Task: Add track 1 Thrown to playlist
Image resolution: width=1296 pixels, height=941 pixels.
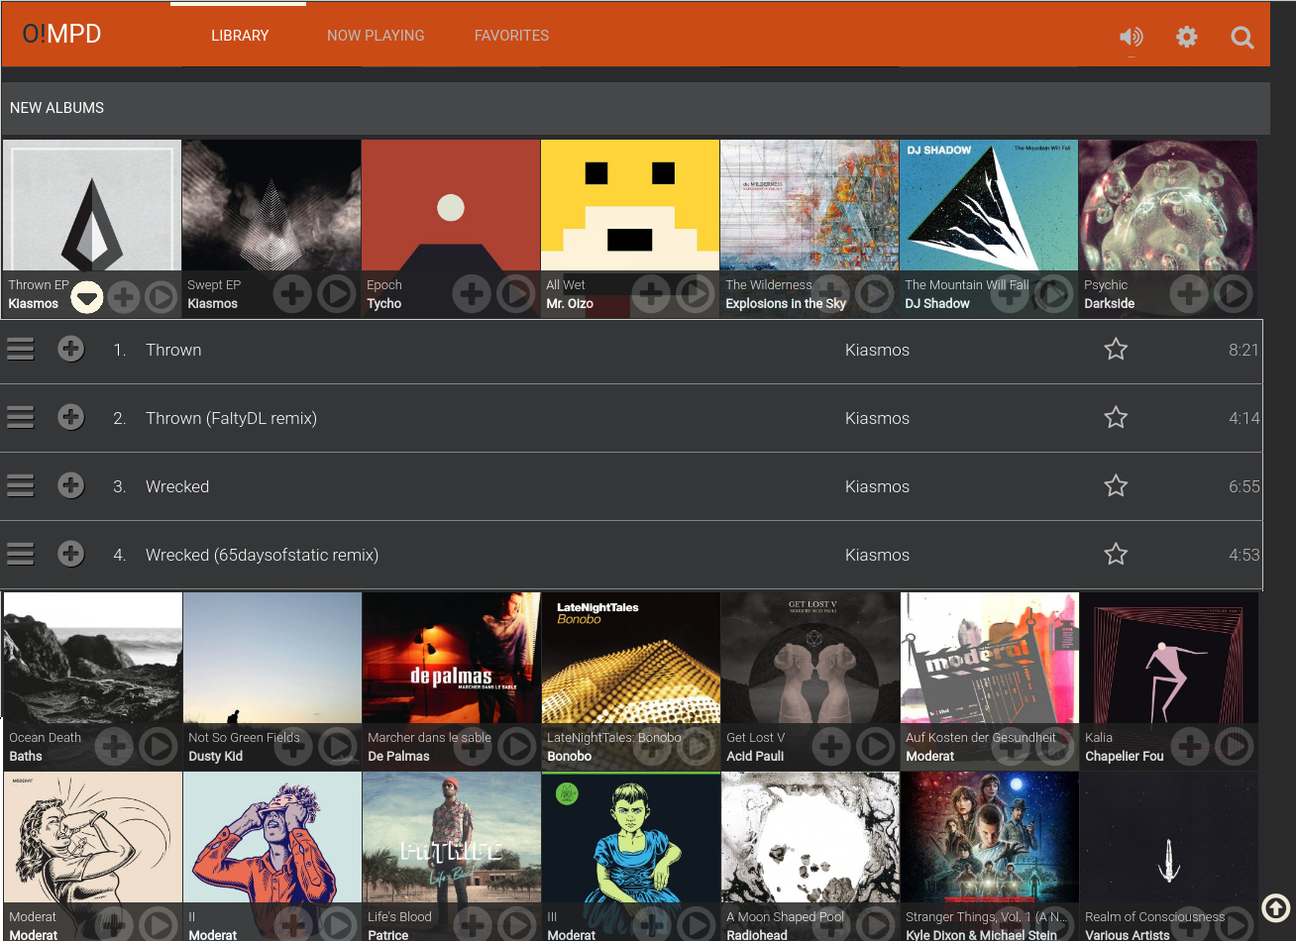Action: [70, 349]
